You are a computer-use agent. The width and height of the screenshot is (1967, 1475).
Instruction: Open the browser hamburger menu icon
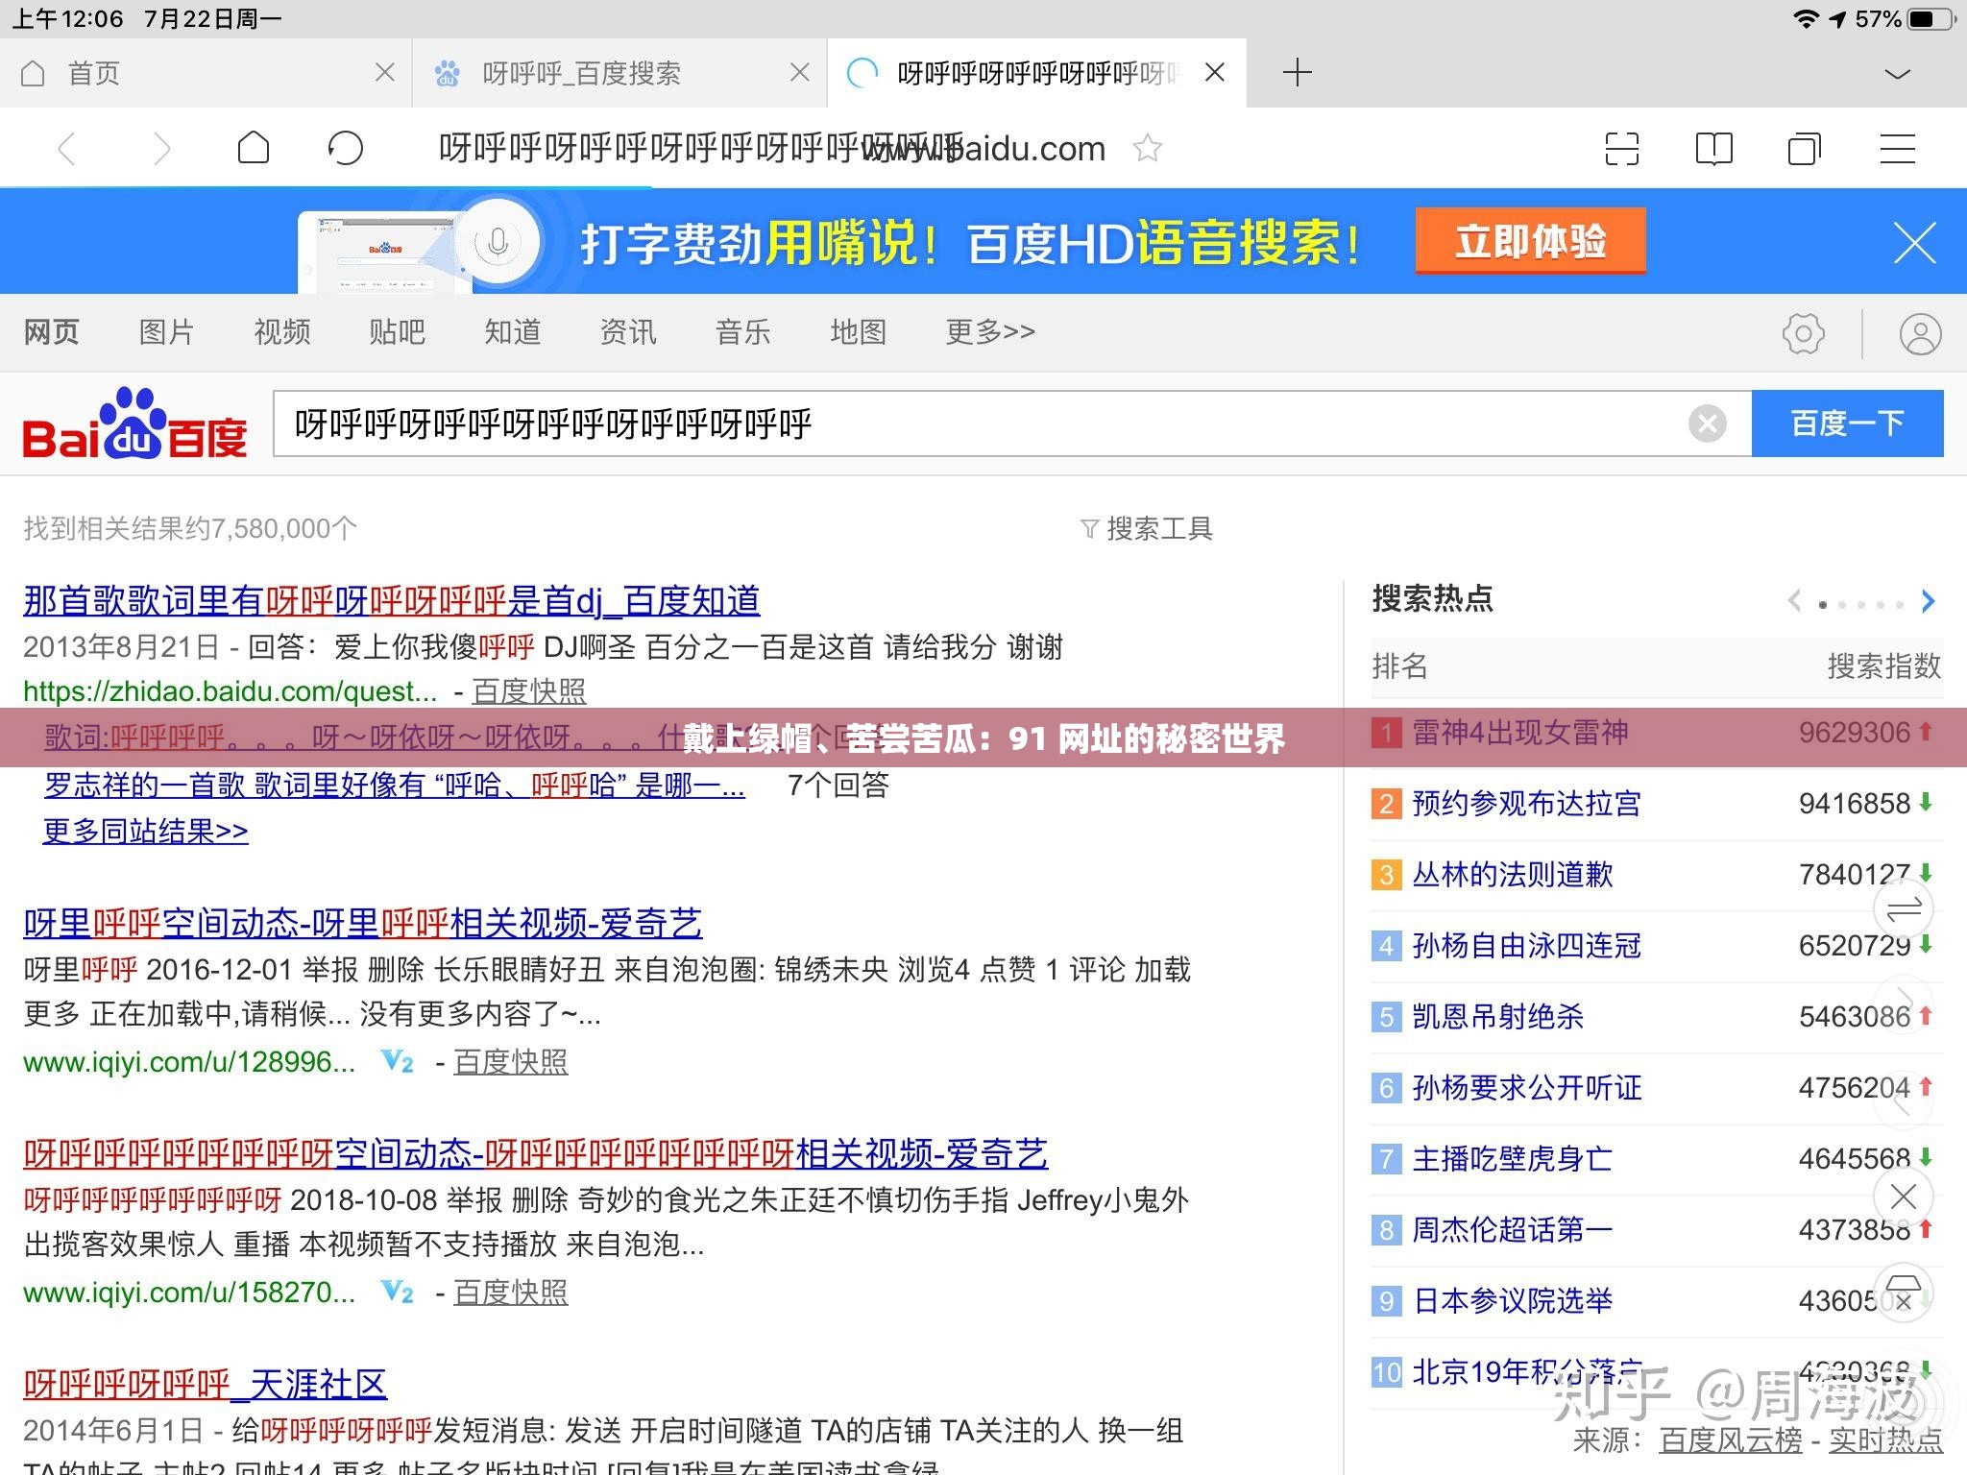tap(1897, 149)
